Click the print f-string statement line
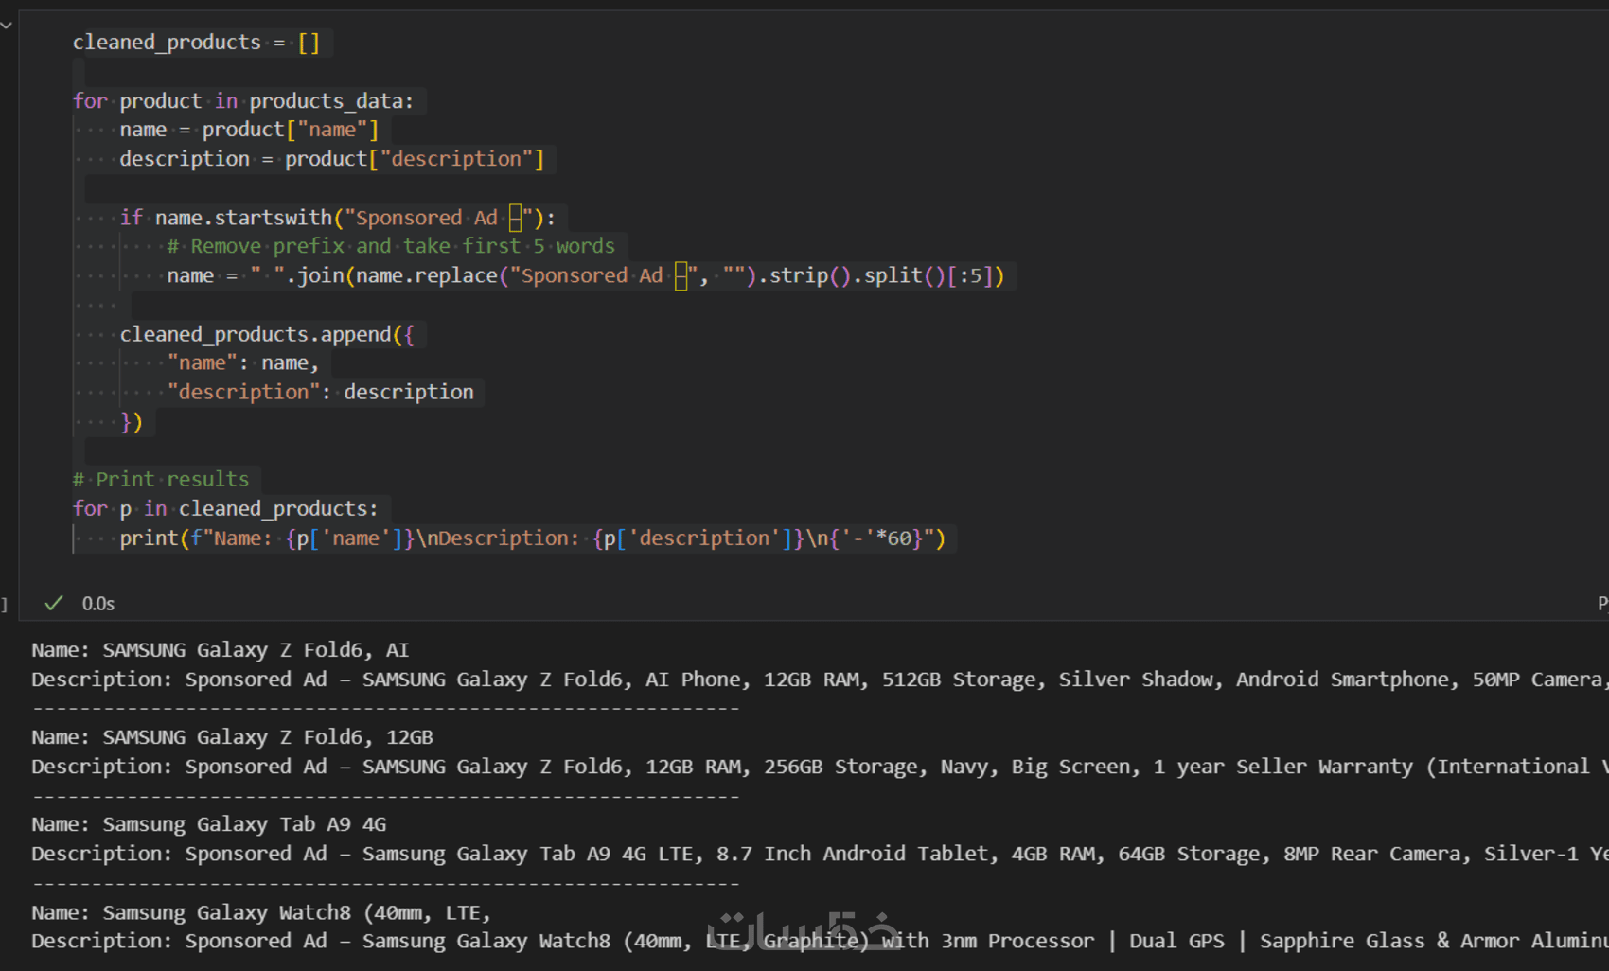The width and height of the screenshot is (1609, 971). (x=533, y=538)
